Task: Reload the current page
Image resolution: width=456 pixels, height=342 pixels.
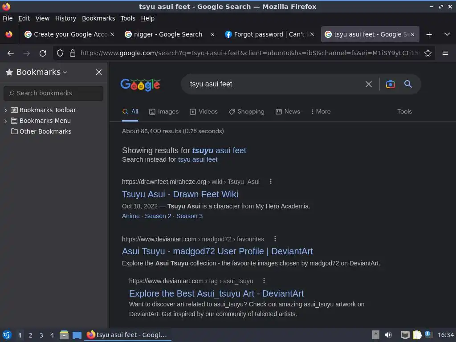Action: (x=43, y=53)
